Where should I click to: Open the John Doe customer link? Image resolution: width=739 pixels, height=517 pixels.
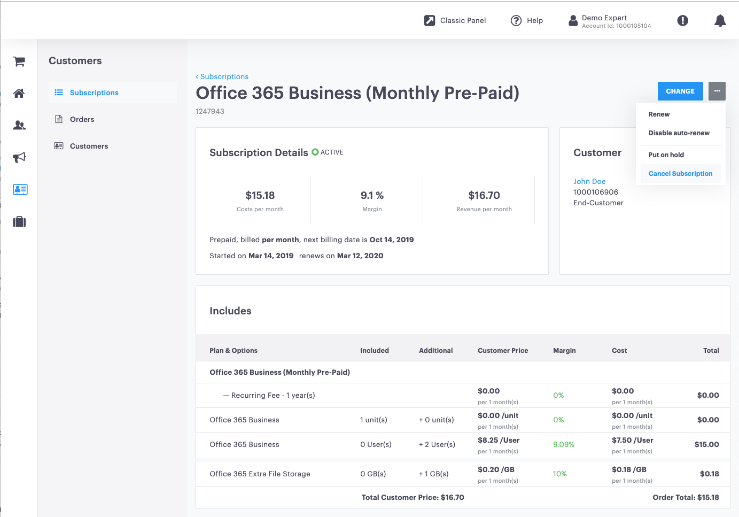589,181
